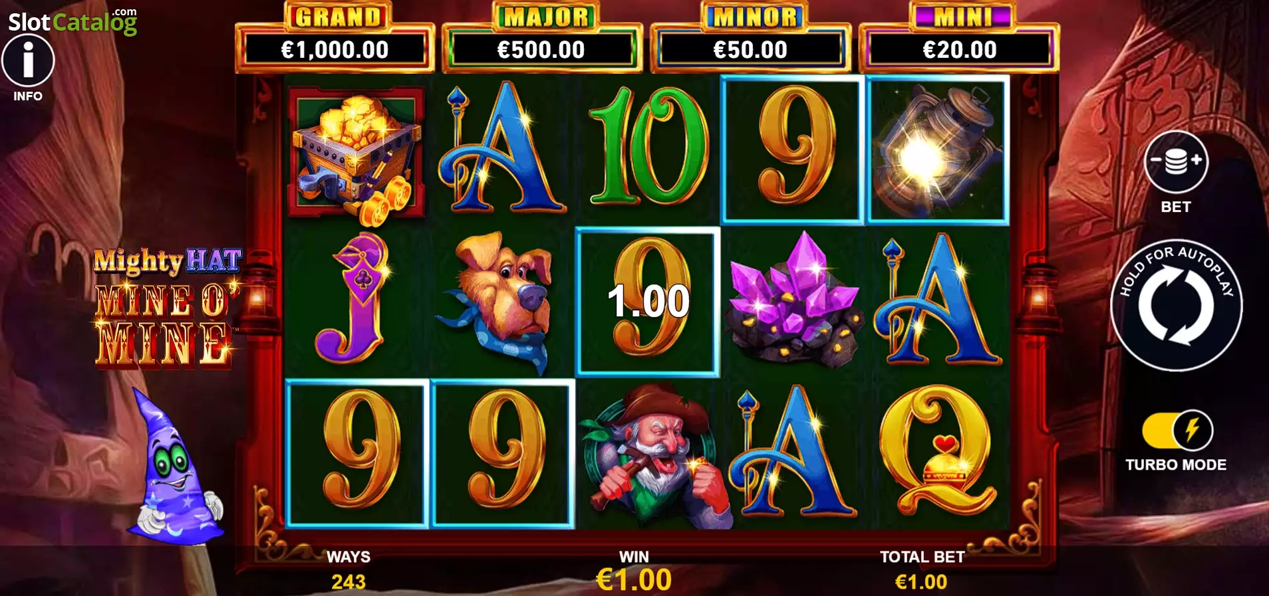Click the glowing lantern symbol
The width and height of the screenshot is (1269, 596).
tap(937, 149)
